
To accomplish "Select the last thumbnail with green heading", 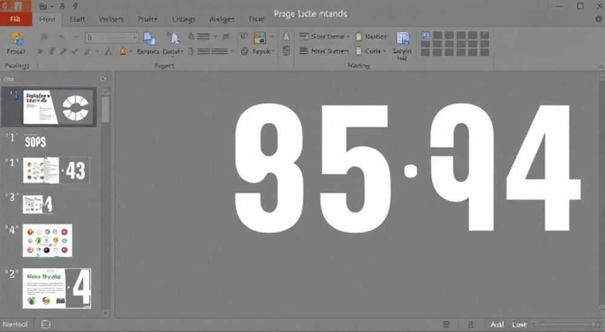I will pyautogui.click(x=57, y=289).
